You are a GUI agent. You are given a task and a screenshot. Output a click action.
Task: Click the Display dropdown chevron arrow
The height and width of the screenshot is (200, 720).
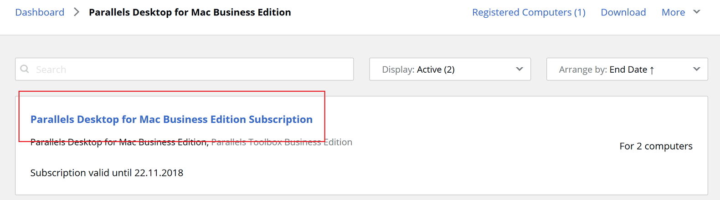coord(519,69)
